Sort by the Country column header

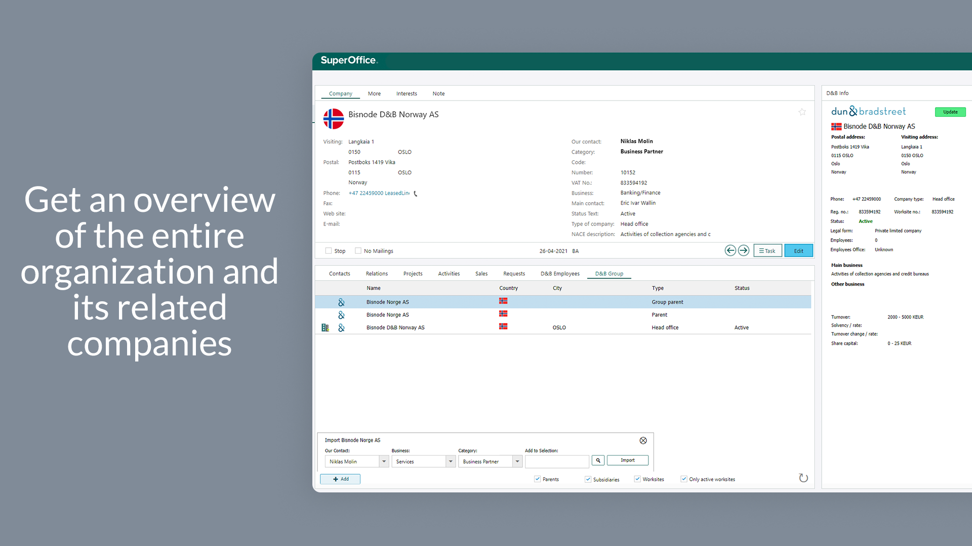coord(508,288)
